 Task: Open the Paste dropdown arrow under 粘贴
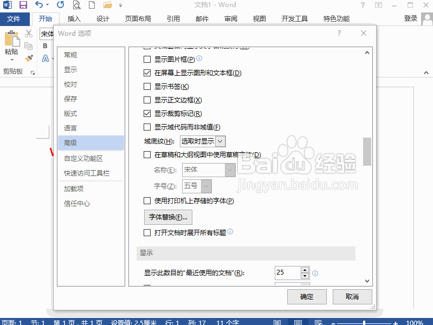(x=12, y=60)
